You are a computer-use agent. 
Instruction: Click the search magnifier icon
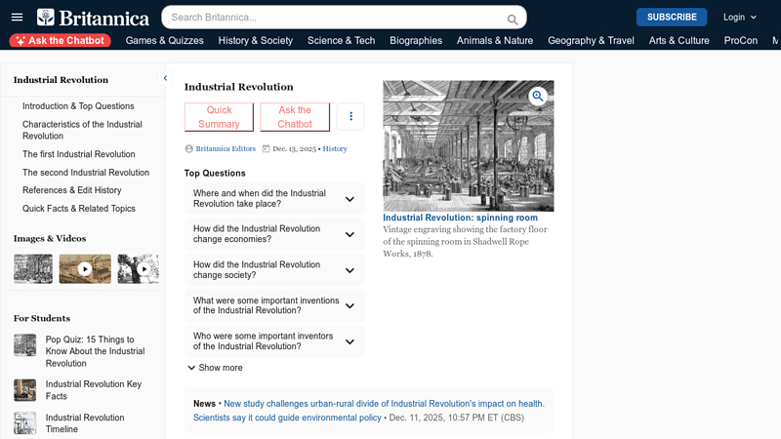tap(512, 20)
